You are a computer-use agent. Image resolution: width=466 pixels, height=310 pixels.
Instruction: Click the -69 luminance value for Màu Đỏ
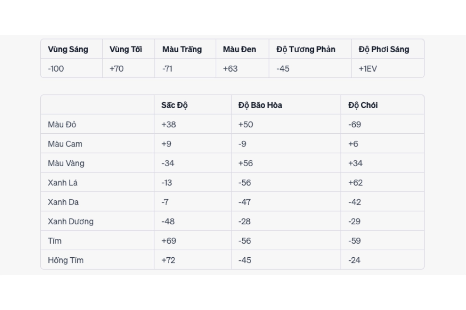355,125
